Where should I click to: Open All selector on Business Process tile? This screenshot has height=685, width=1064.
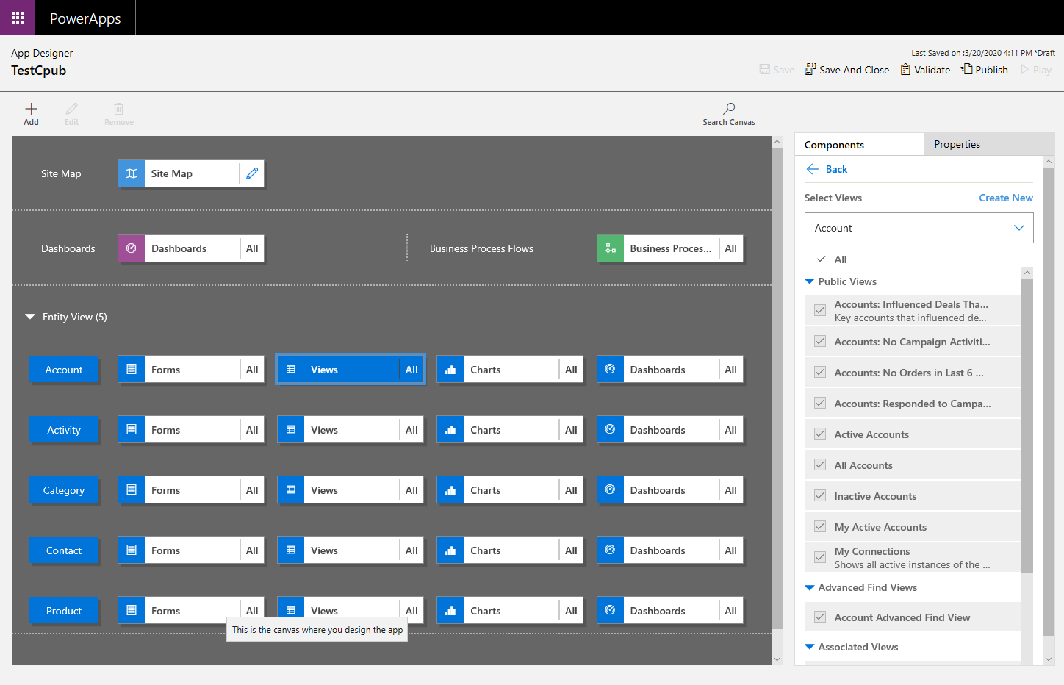point(731,248)
